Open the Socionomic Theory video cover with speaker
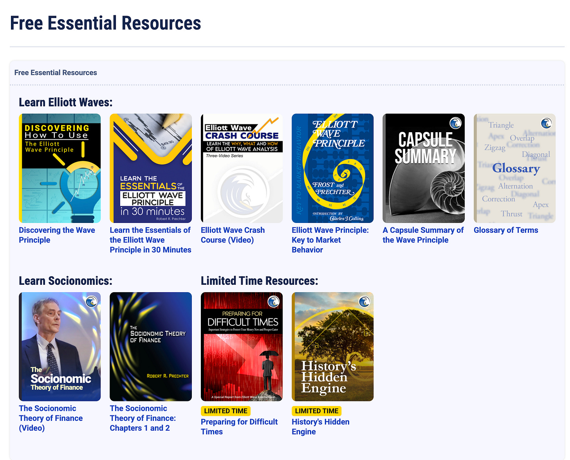Viewport: 570px width, 460px height. (60, 347)
